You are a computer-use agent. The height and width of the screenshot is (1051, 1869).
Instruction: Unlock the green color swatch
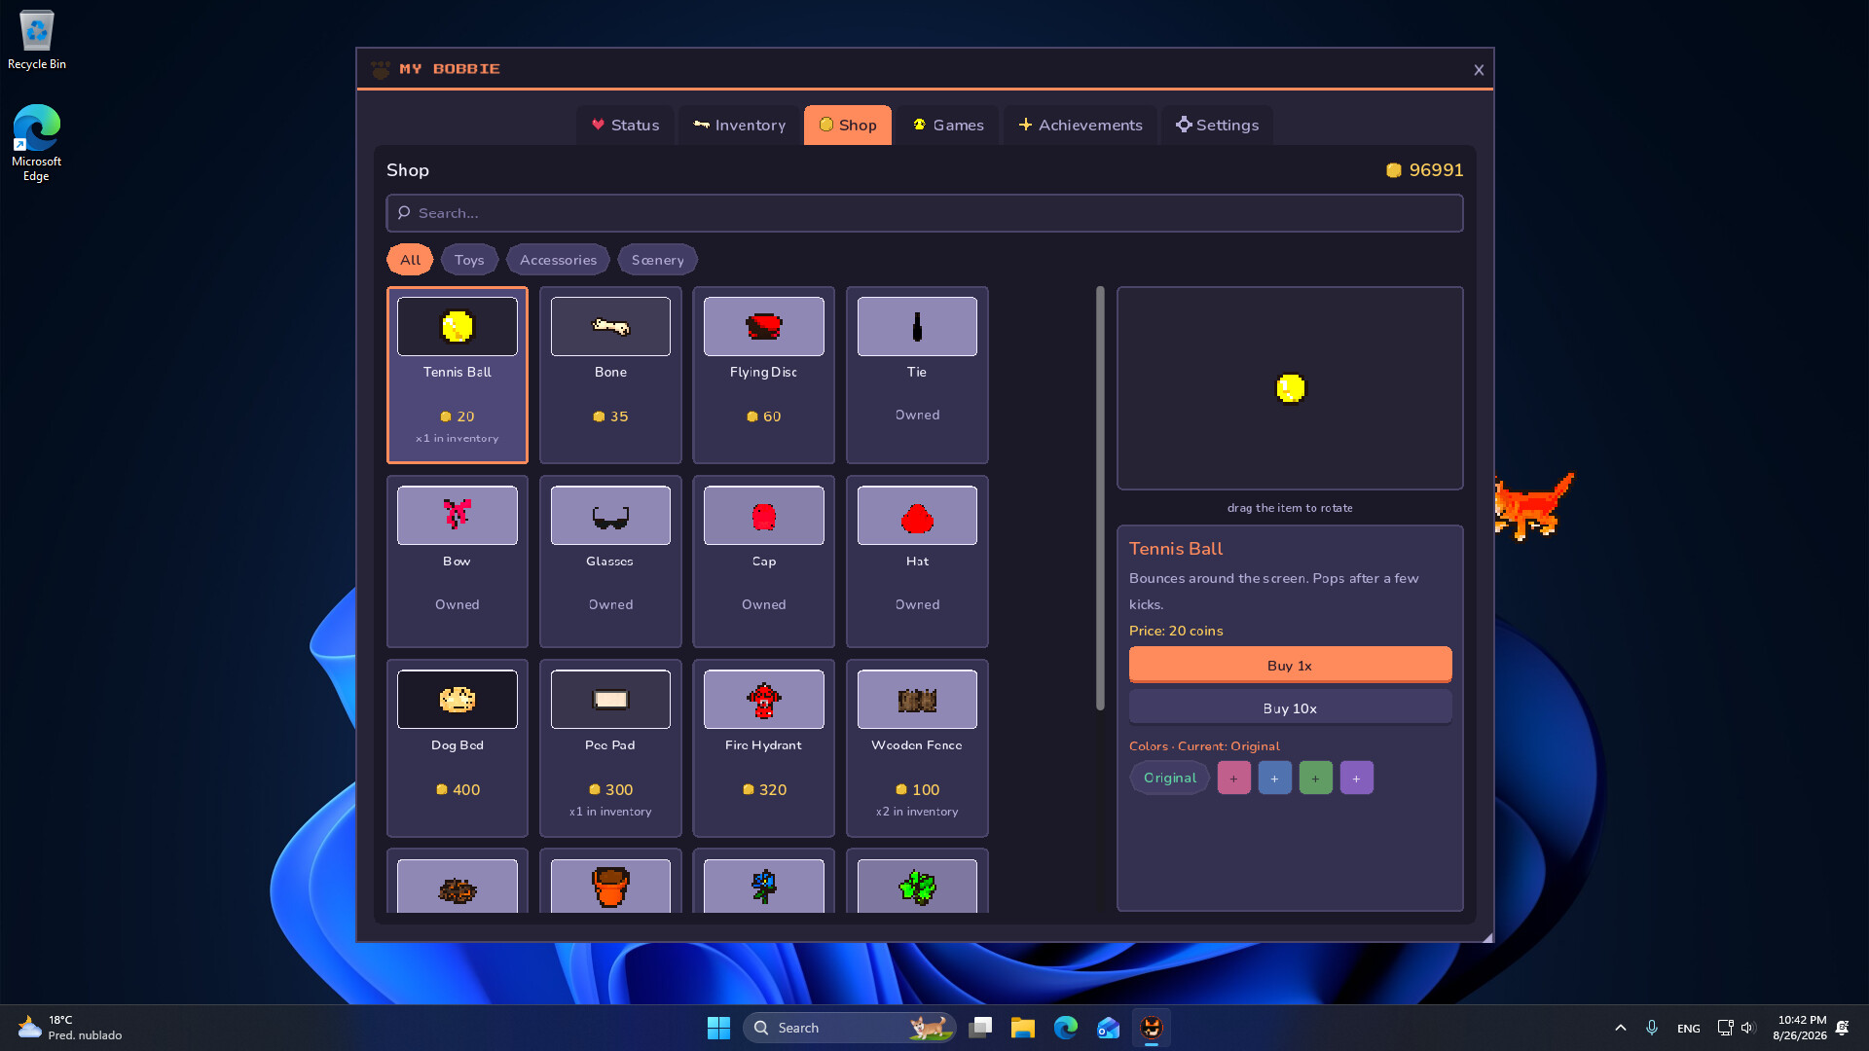[1315, 778]
